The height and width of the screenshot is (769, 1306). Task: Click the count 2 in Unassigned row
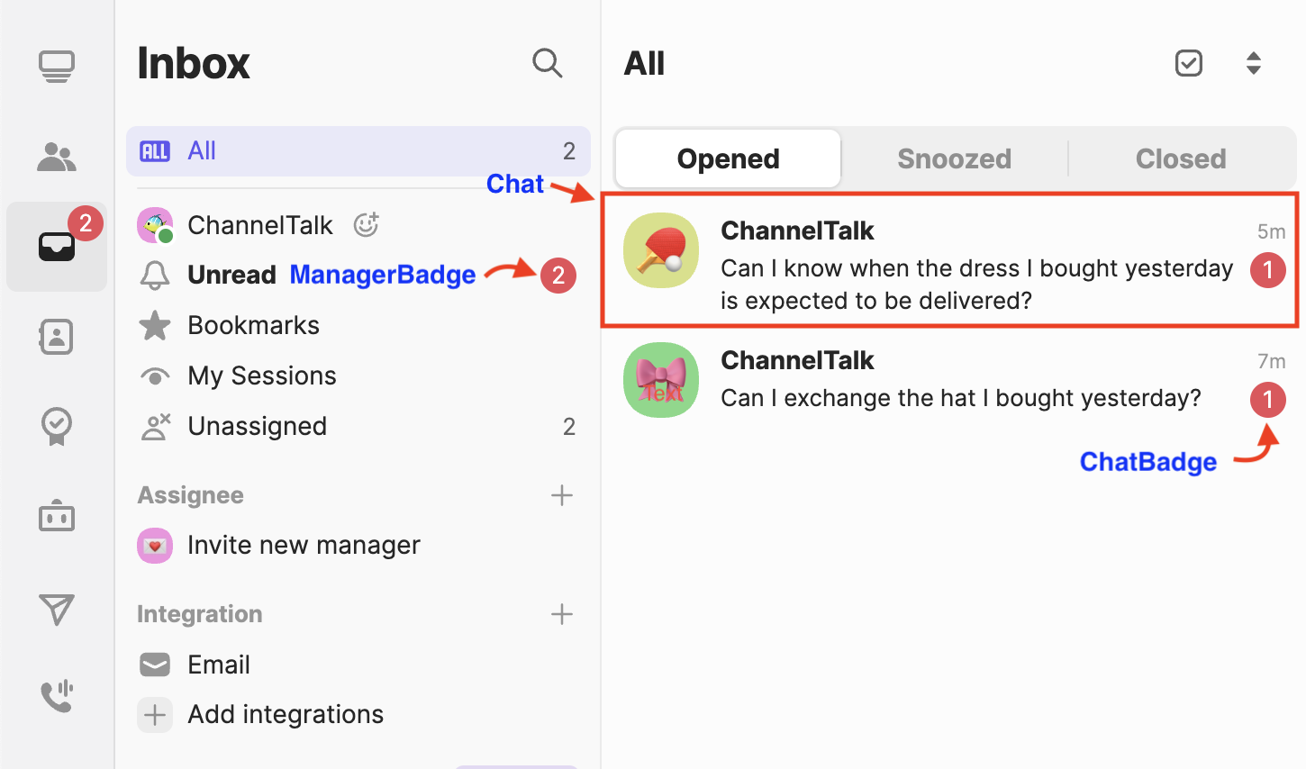coord(569,427)
